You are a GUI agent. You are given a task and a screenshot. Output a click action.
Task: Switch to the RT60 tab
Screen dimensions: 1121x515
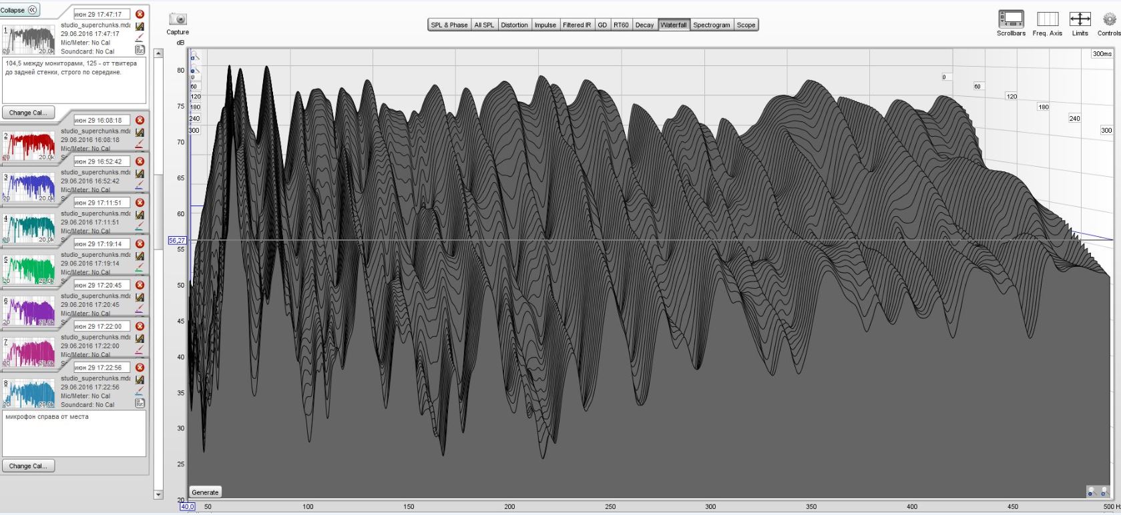click(x=621, y=25)
